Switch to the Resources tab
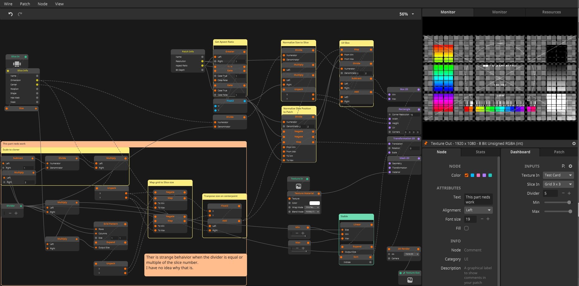This screenshot has height=286, width=579. pos(551,12)
